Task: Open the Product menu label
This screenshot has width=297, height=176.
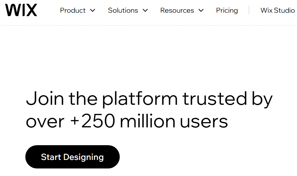Action: pyautogui.click(x=73, y=10)
